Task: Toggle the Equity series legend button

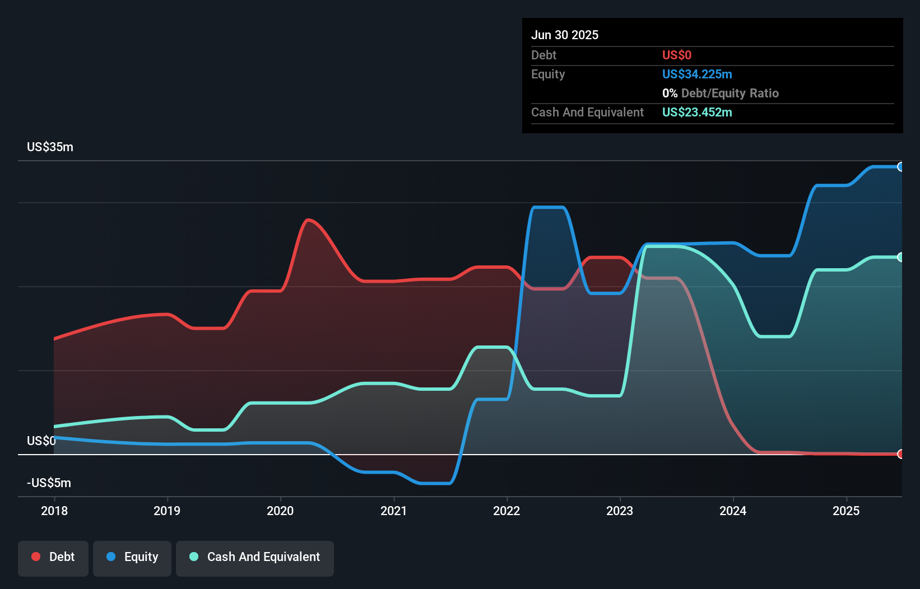Action: (x=132, y=558)
